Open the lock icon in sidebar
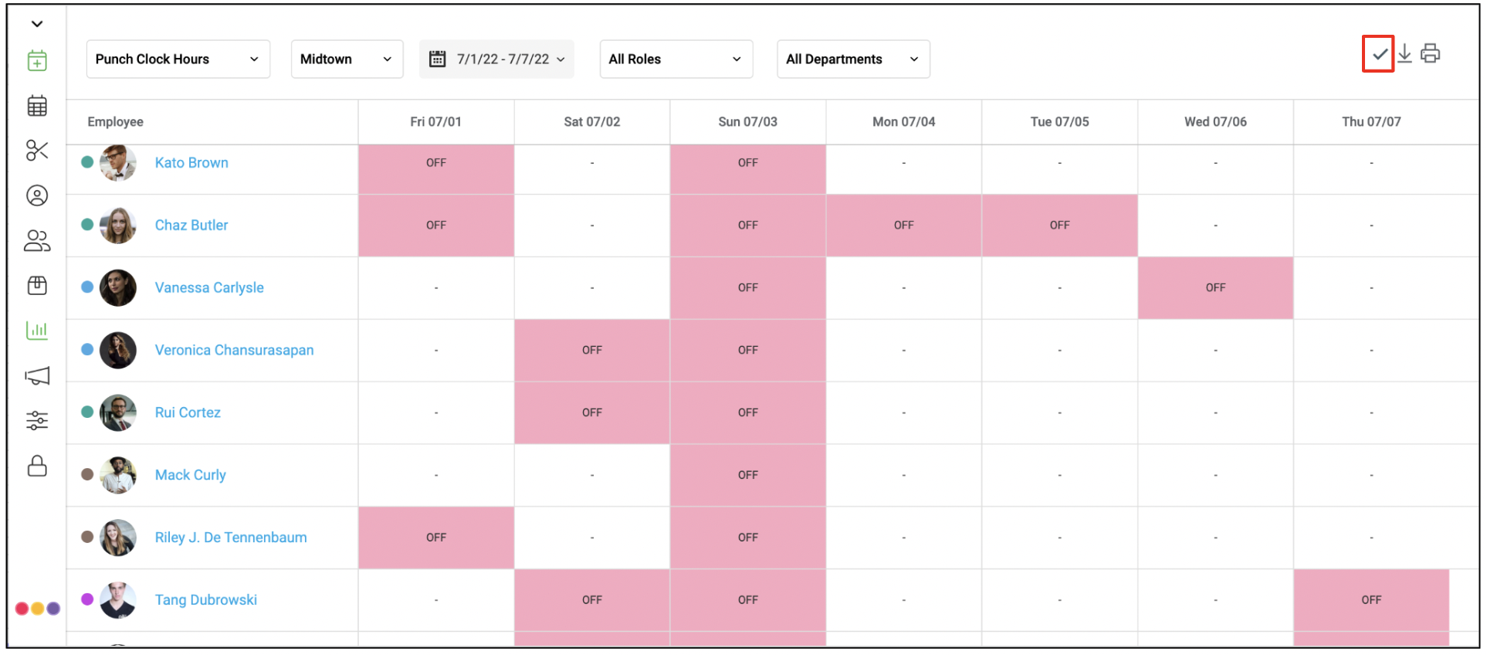 37,466
